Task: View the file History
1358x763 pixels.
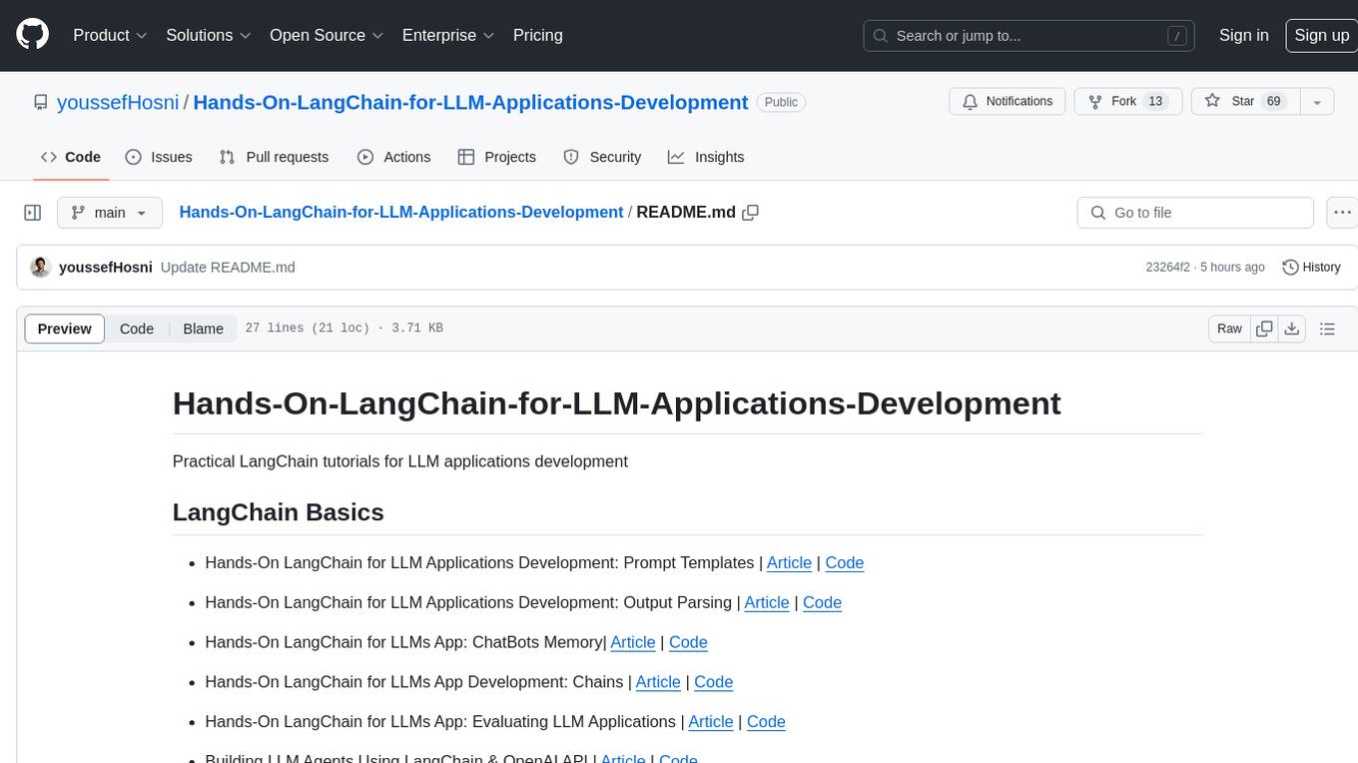Action: coord(1311,267)
